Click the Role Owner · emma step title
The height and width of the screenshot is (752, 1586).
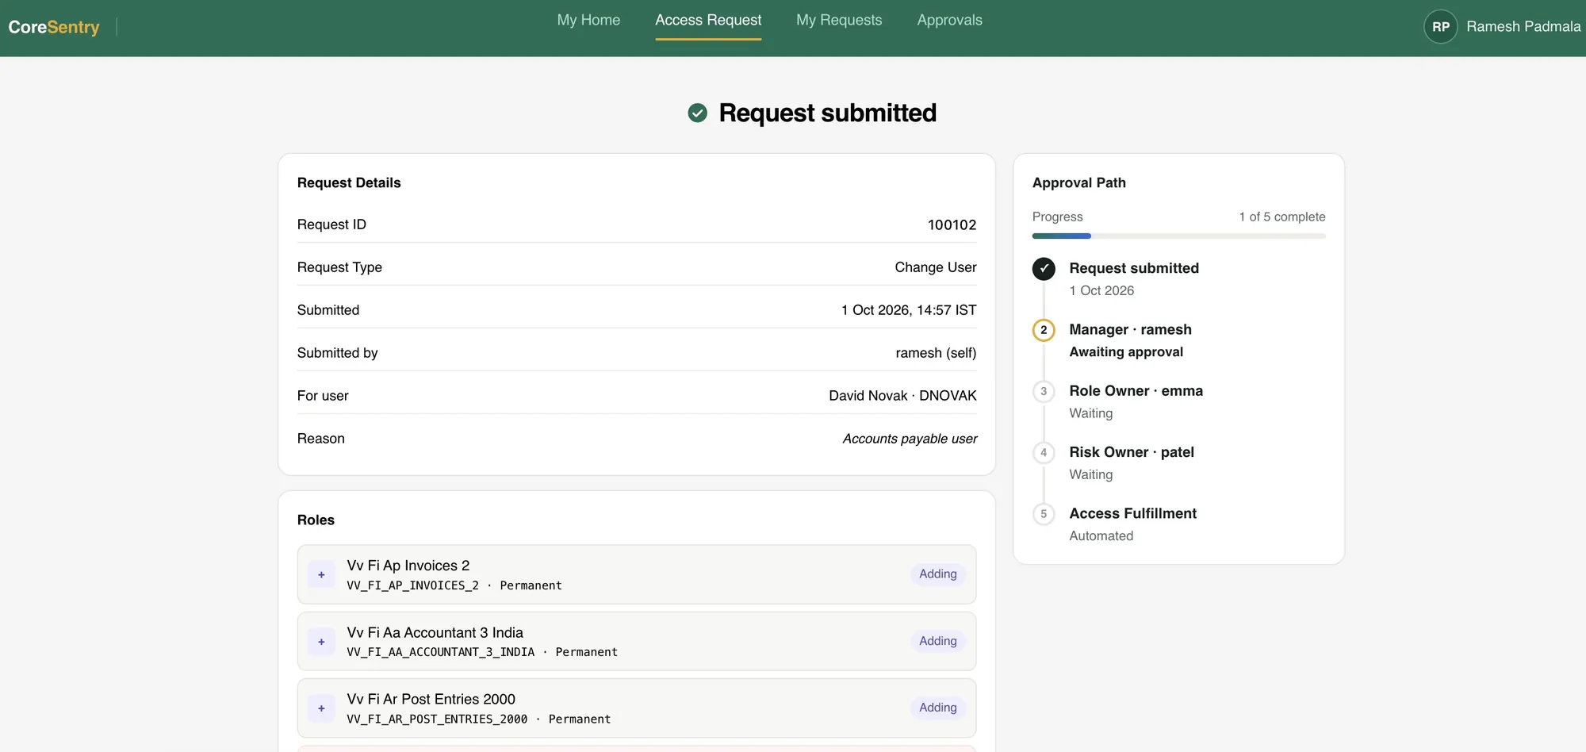coord(1136,391)
